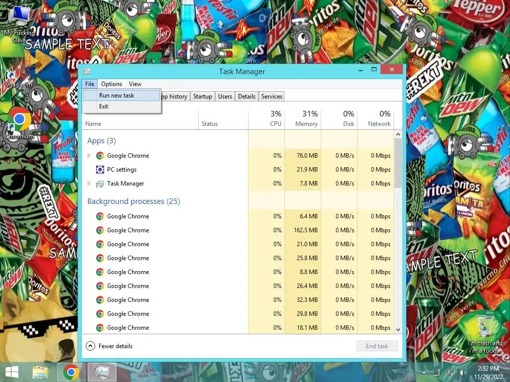Image resolution: width=510 pixels, height=382 pixels.
Task: Click Task Manager taskbar icon
Action: [x=102, y=372]
